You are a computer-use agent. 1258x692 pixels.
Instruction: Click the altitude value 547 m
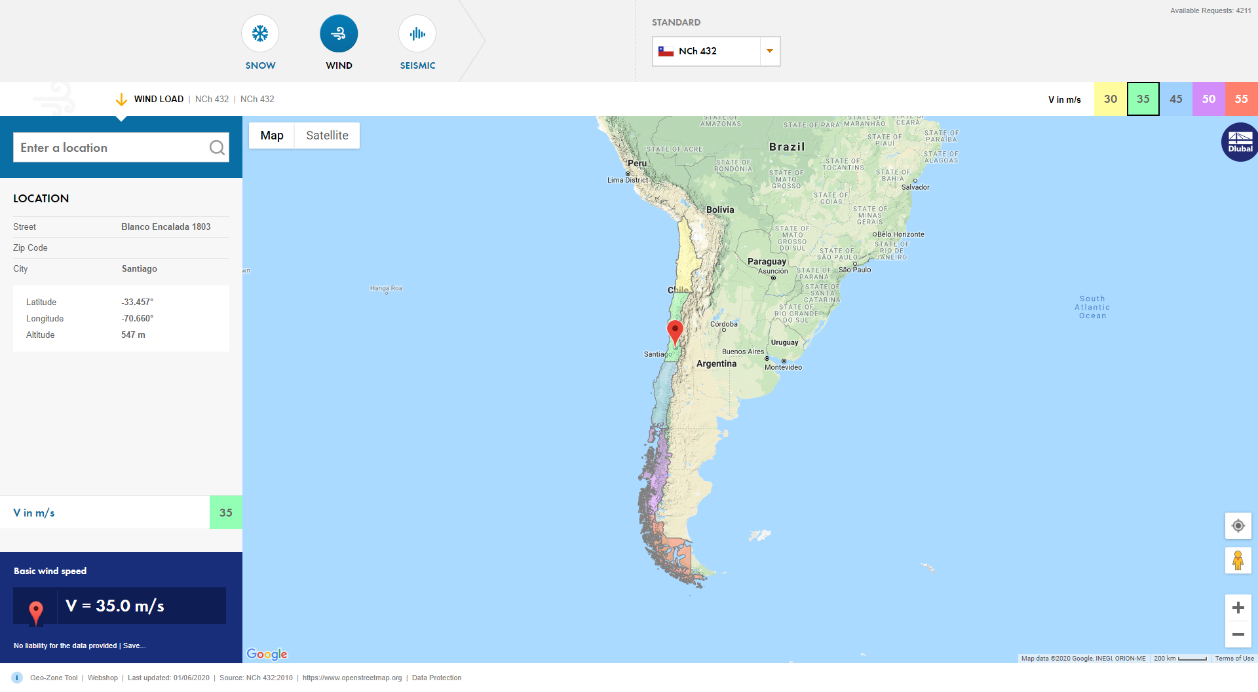[133, 335]
